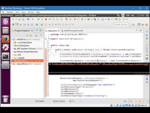Click the Writable status bar text
Image resolution: width=150 pixels, height=113 pixels.
click(40, 101)
